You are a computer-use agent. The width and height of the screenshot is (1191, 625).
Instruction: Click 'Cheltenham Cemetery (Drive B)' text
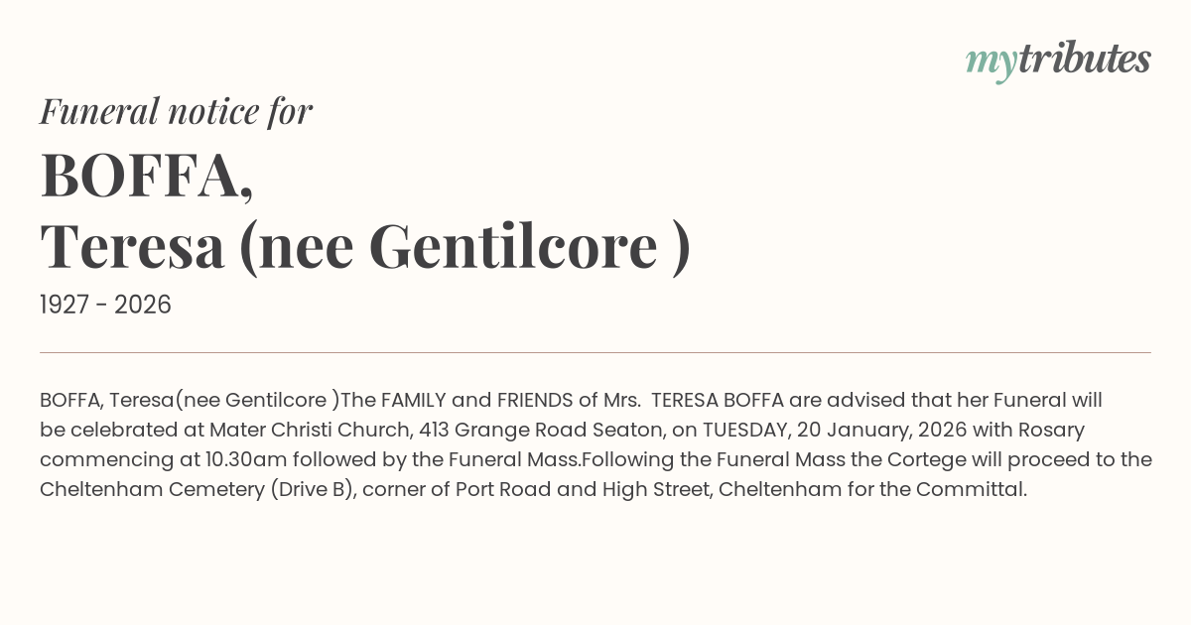(x=198, y=489)
